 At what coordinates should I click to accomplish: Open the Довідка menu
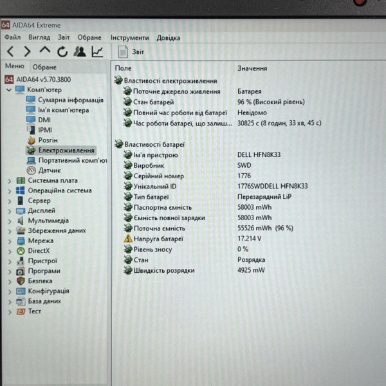[x=169, y=38]
